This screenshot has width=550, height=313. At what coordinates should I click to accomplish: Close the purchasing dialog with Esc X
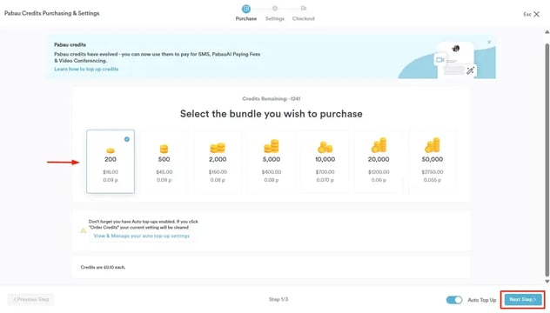pyautogui.click(x=532, y=15)
